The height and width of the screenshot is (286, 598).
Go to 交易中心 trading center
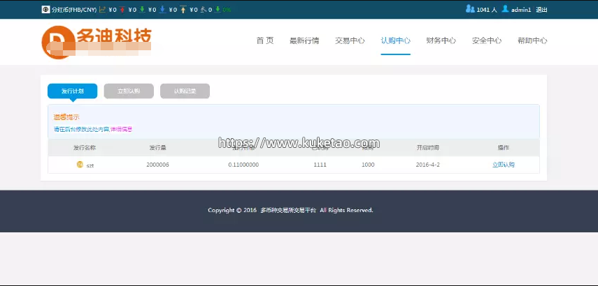350,40
